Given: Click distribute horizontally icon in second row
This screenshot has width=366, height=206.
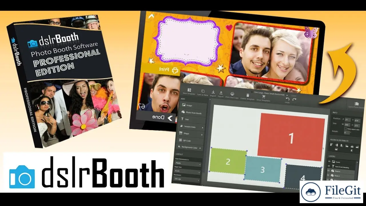Looking at the screenshot, I should [x=337, y=149].
